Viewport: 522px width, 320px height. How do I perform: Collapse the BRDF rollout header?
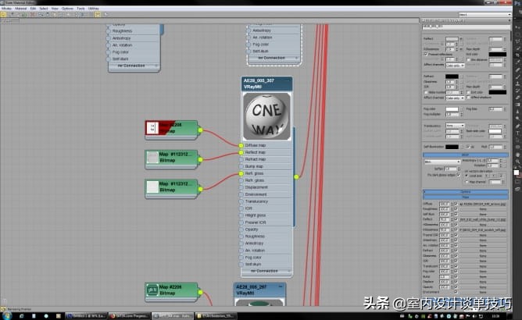pos(466,155)
